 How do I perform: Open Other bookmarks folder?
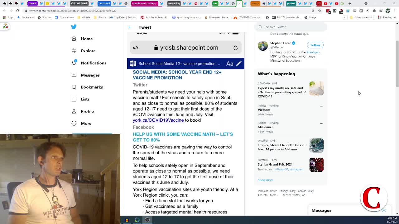click(x=362, y=17)
